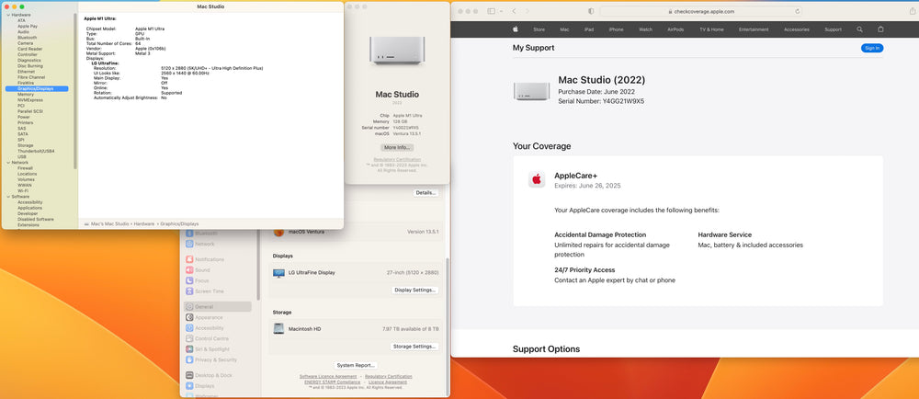Click the System Settings sidebar scrollbar
The height and width of the screenshot is (399, 919).
click(258, 266)
